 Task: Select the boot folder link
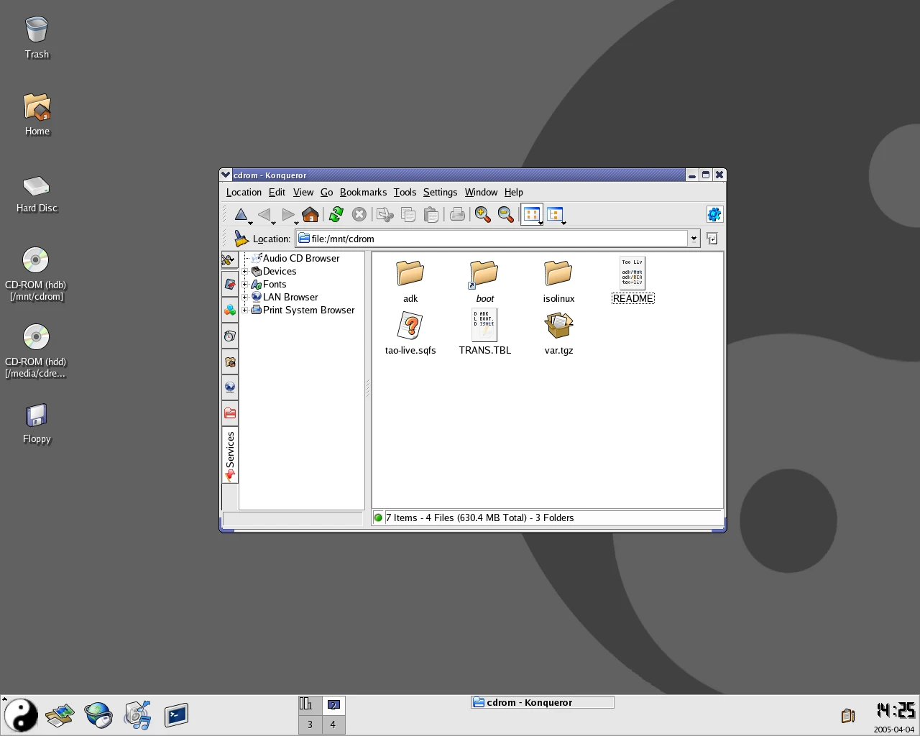point(484,282)
